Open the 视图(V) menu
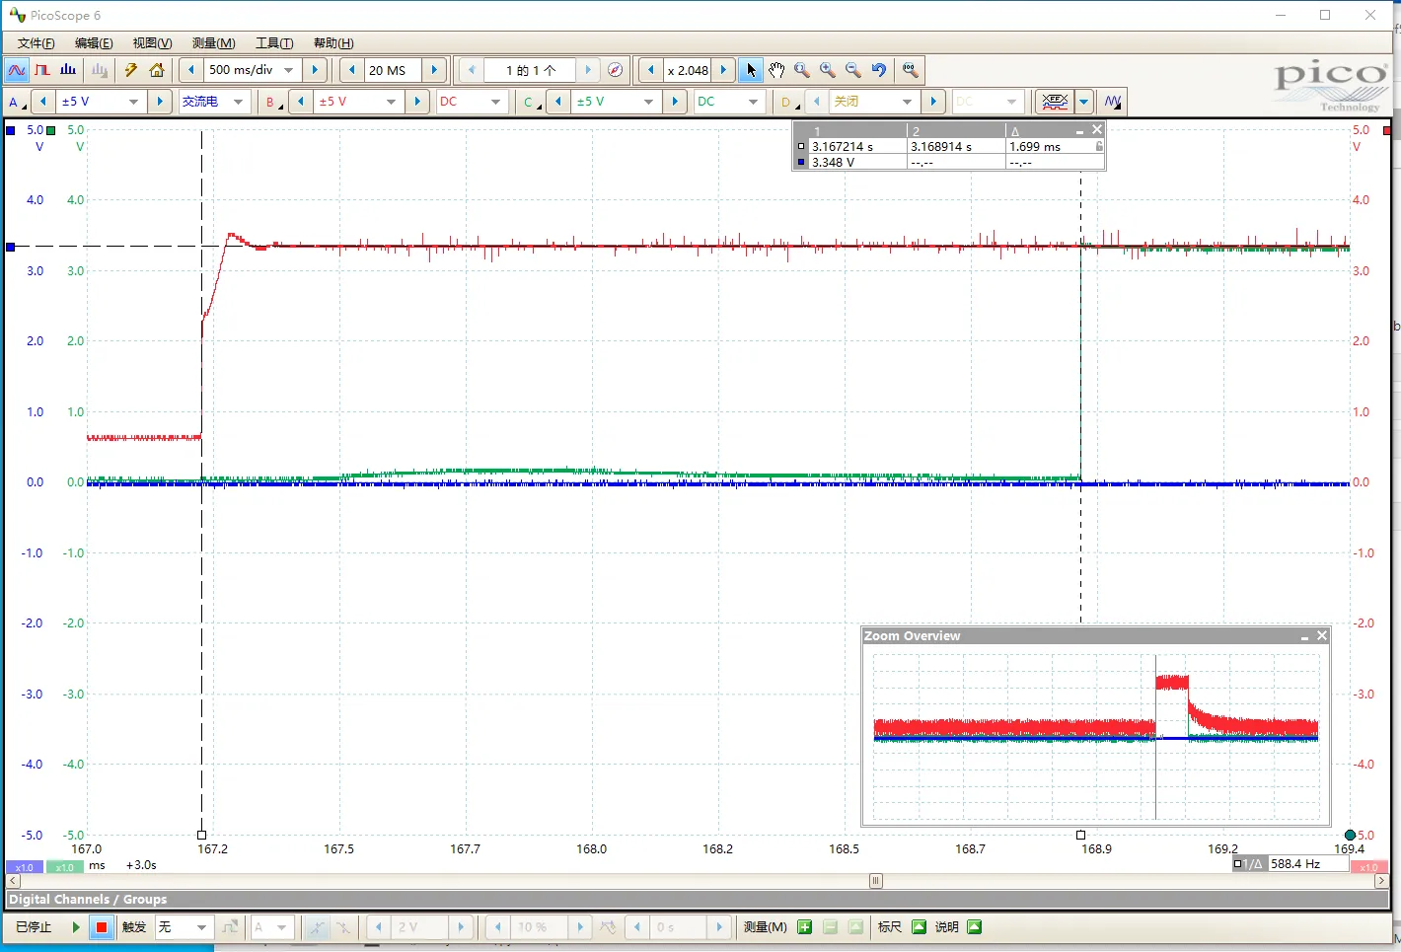Screen dimensions: 1401x952 click(x=153, y=43)
